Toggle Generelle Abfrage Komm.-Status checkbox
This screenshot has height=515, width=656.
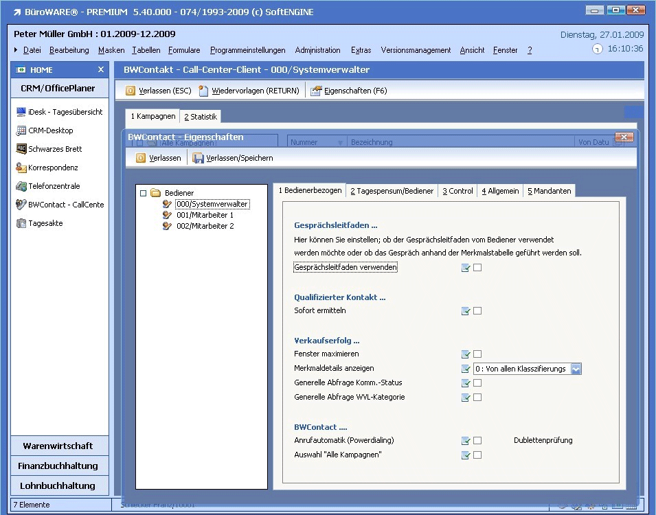click(477, 382)
